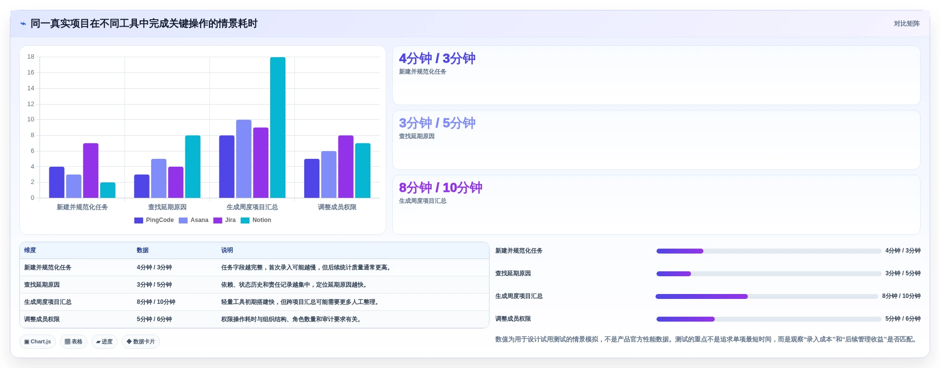Toggle the Notion legend item
The height and width of the screenshot is (368, 940).
[256, 221]
